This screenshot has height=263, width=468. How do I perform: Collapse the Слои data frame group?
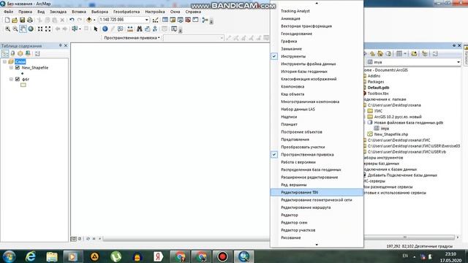[x=5, y=61]
